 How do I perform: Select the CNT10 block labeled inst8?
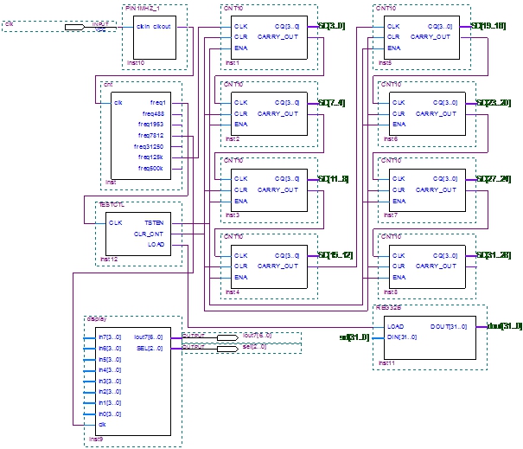pyautogui.click(x=427, y=266)
